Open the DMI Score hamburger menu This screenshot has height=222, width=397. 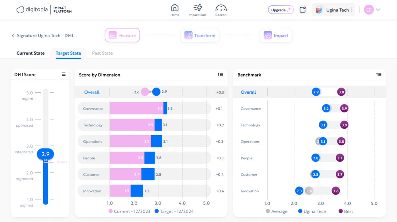coord(64,75)
